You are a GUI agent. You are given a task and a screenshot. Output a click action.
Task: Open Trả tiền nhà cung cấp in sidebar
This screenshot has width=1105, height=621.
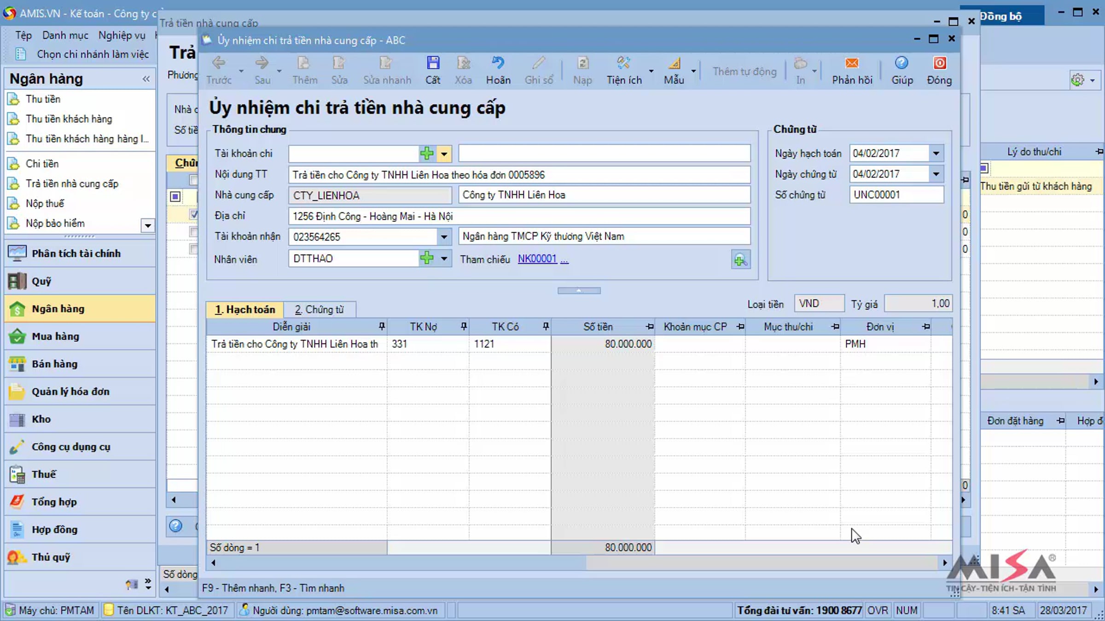(72, 184)
